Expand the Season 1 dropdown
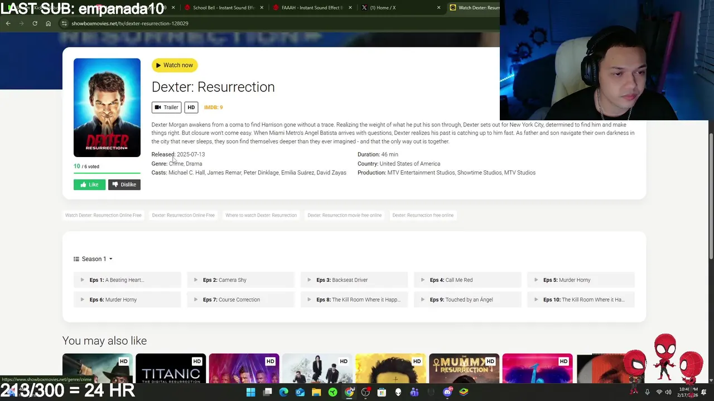714x401 pixels. 93,259
